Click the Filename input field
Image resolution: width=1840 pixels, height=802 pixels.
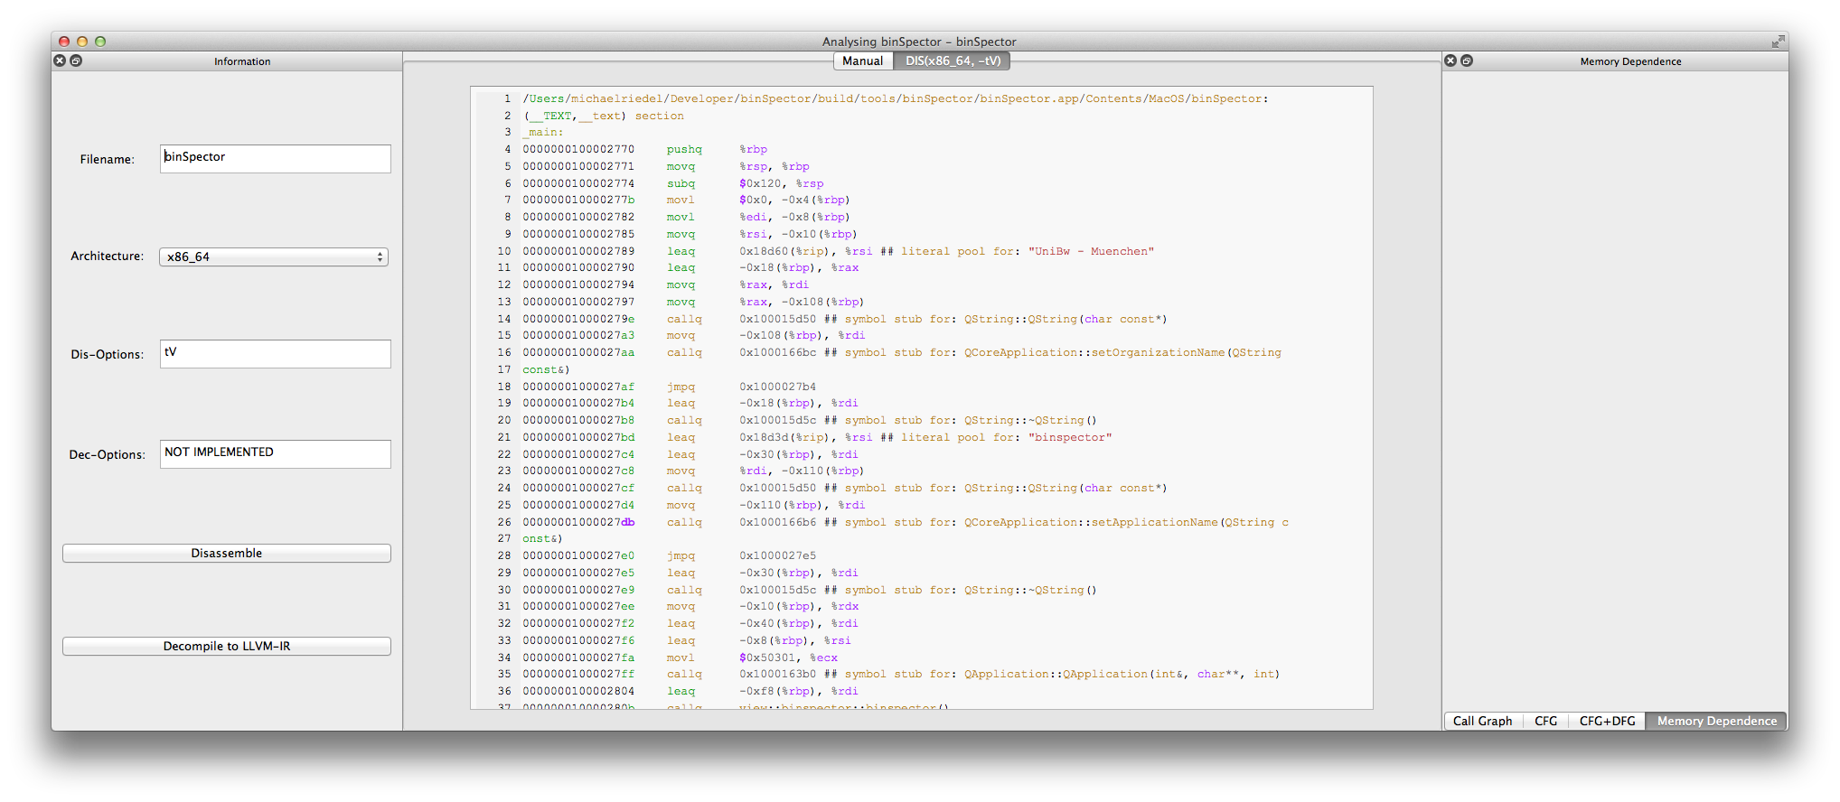click(276, 159)
